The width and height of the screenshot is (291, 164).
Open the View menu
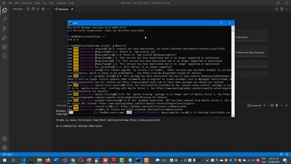(x=37, y=3)
